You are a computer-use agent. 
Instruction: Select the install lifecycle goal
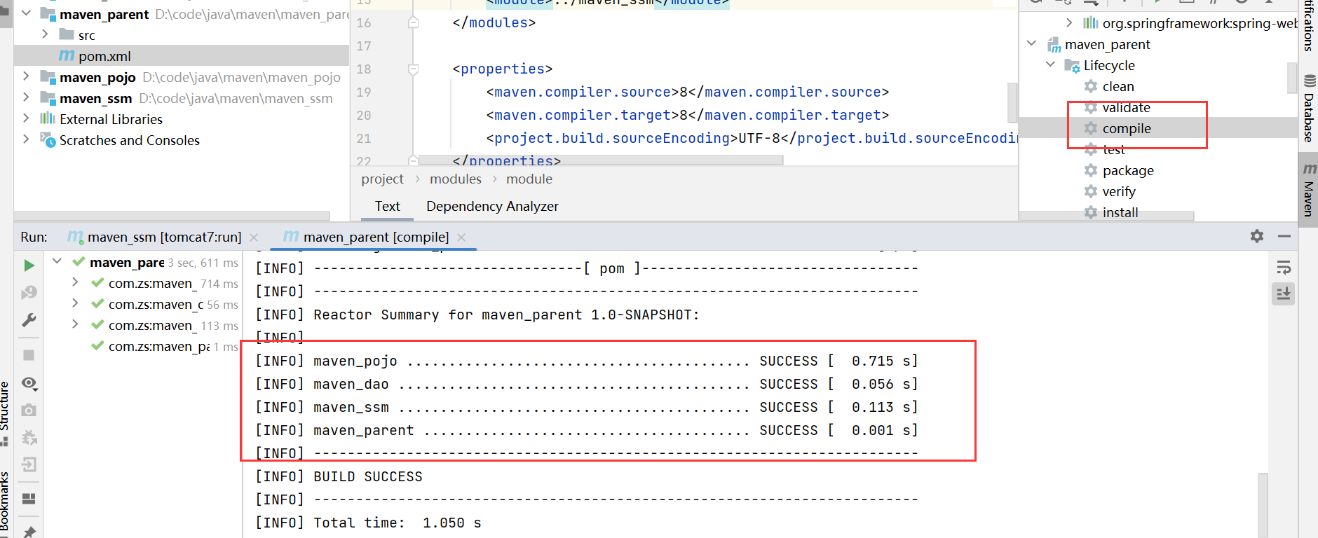point(1120,212)
